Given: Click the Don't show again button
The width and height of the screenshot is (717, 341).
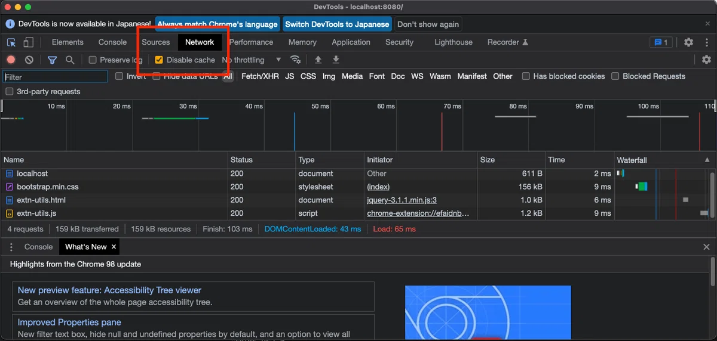Looking at the screenshot, I should [428, 24].
